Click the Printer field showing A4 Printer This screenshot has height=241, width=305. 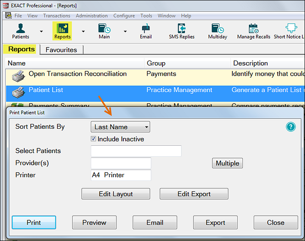click(x=121, y=175)
